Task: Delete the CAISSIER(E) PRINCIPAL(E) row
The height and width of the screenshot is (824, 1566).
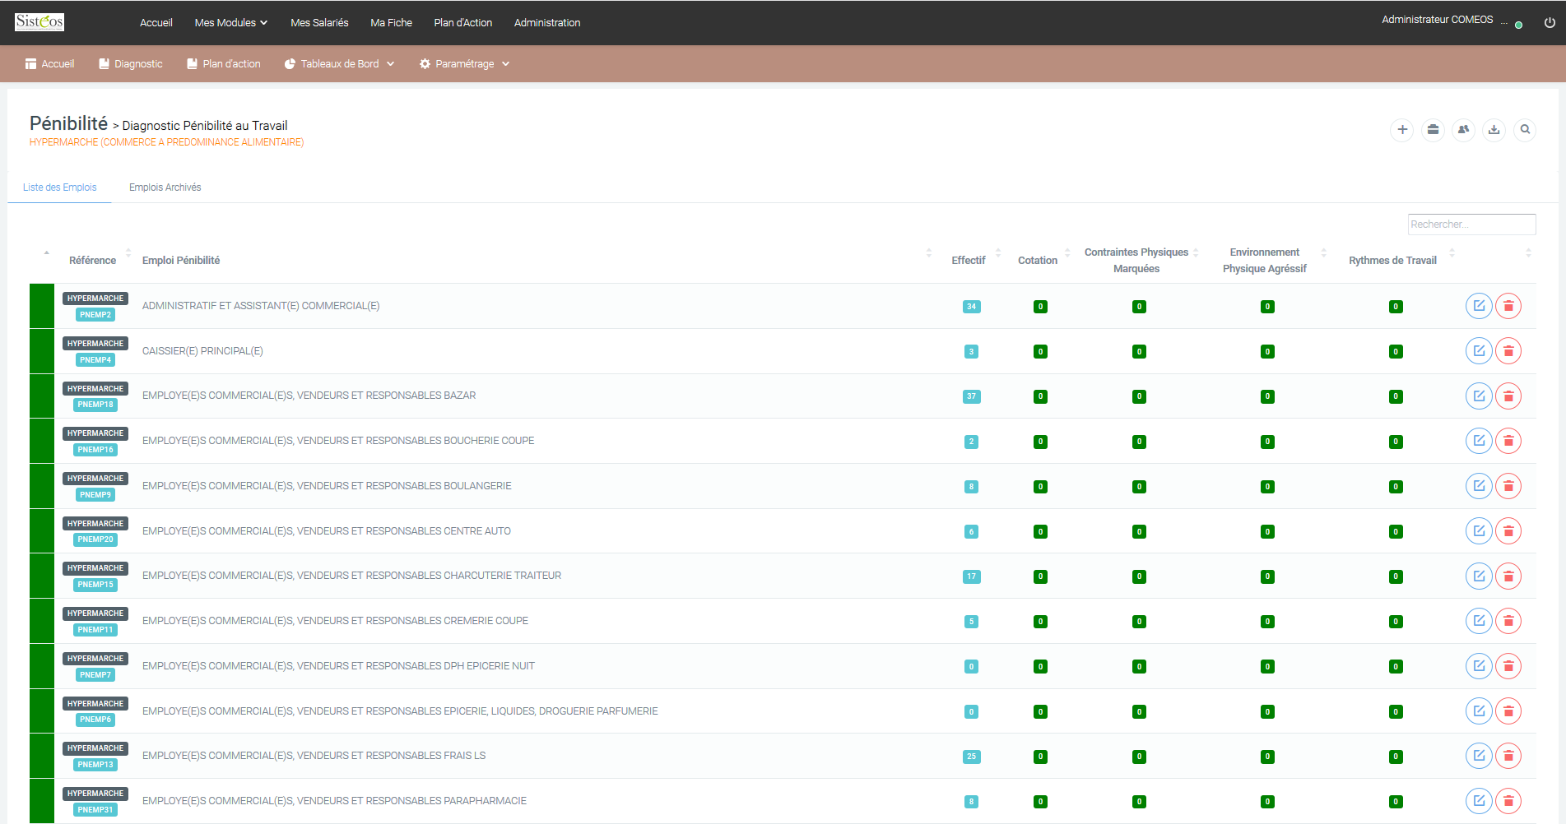Action: click(1508, 351)
